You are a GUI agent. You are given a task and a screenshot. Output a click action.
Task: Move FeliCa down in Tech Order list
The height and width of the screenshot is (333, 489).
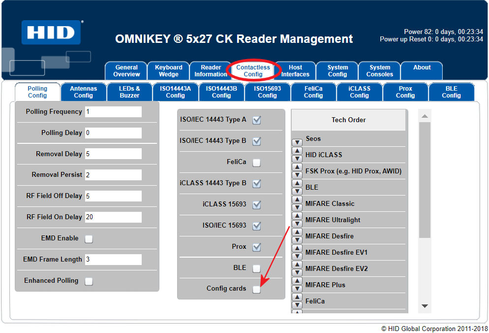click(297, 305)
